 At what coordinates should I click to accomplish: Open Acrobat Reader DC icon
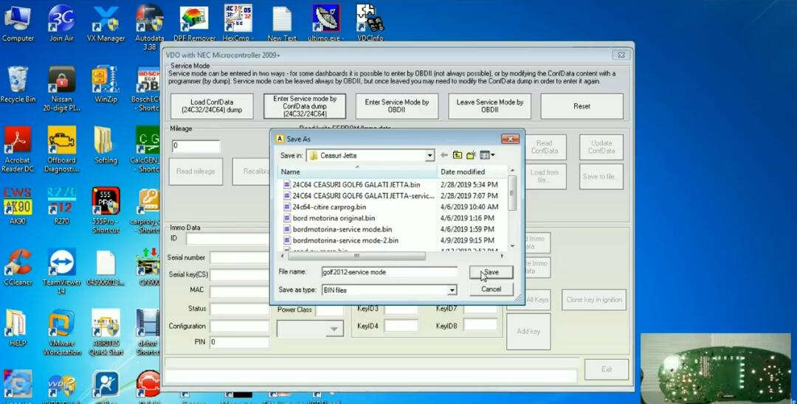[18, 150]
